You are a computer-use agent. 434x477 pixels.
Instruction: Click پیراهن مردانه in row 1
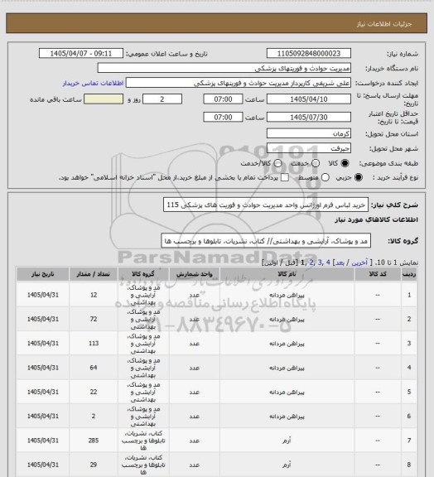287,295
